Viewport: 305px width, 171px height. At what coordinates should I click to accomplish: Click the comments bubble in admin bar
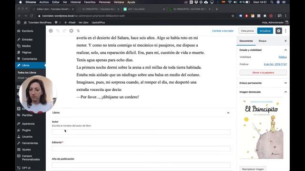56,22
